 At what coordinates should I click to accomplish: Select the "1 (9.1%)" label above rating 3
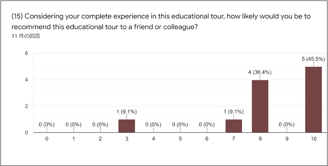click(x=127, y=112)
